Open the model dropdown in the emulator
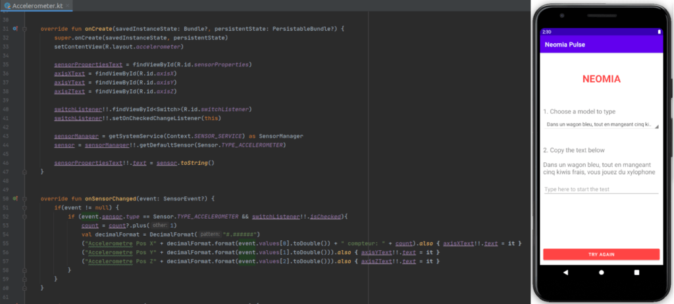The width and height of the screenshot is (674, 304). click(601, 125)
